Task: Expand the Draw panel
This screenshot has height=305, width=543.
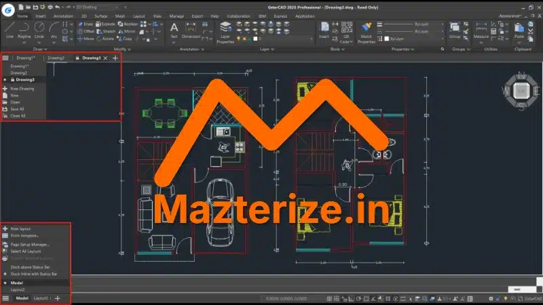Action: [x=40, y=49]
